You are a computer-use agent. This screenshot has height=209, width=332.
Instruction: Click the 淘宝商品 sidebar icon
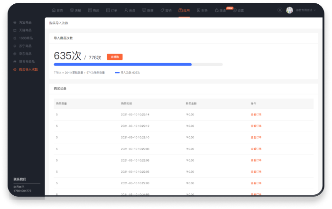[15, 22]
